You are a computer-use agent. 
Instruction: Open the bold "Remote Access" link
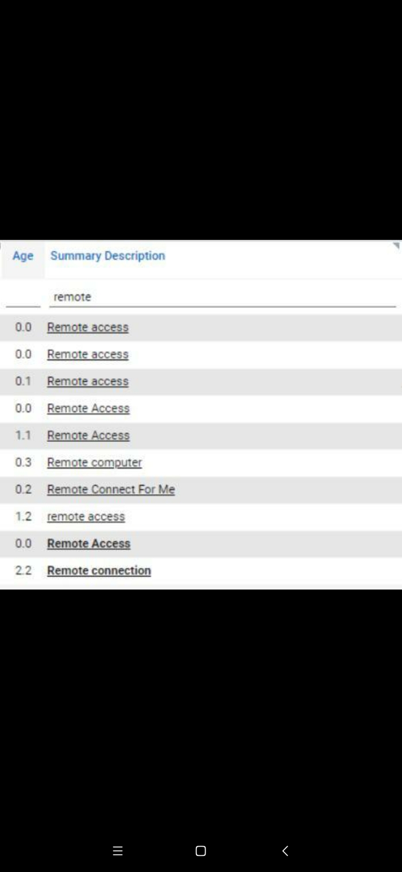88,544
